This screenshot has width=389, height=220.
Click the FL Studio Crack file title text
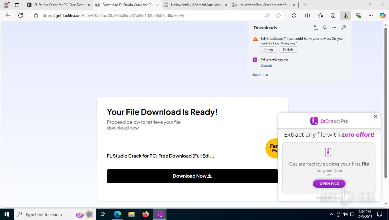(x=160, y=156)
